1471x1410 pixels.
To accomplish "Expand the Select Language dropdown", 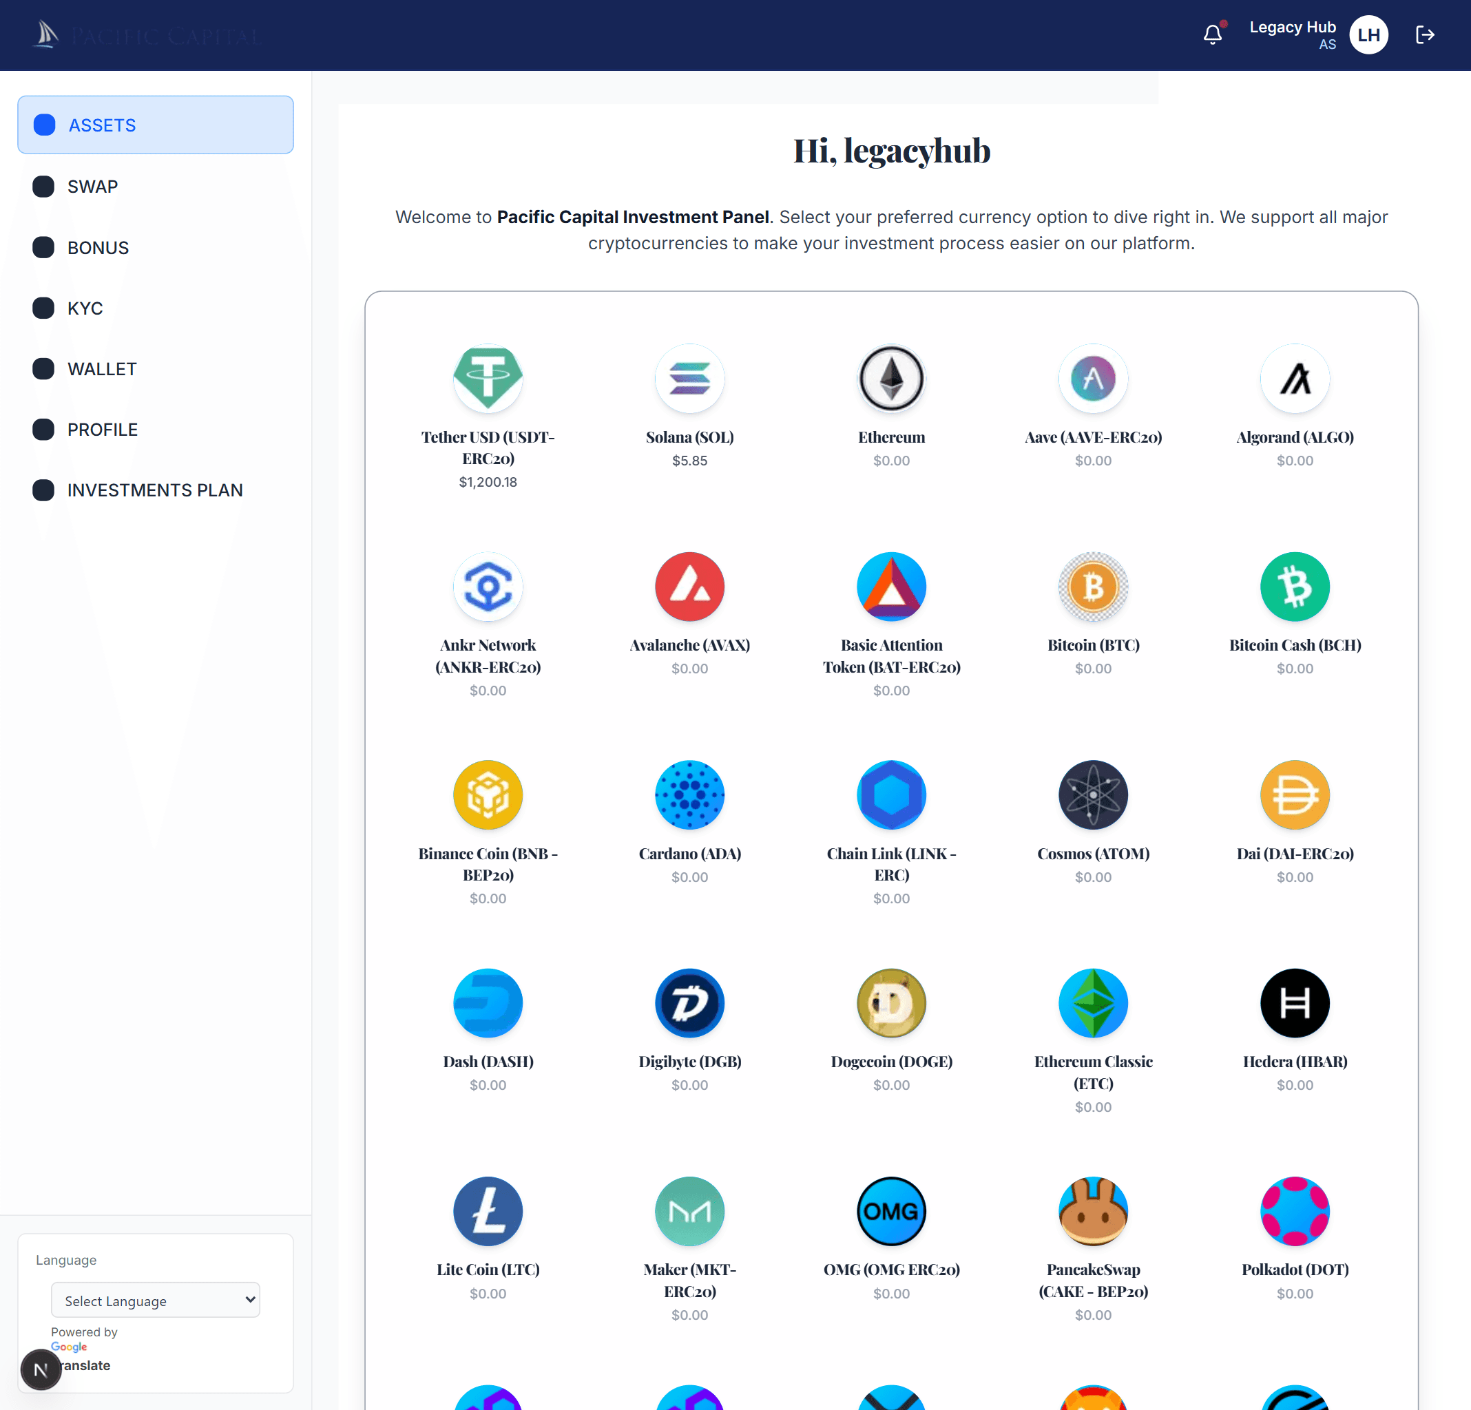I will tap(156, 1300).
